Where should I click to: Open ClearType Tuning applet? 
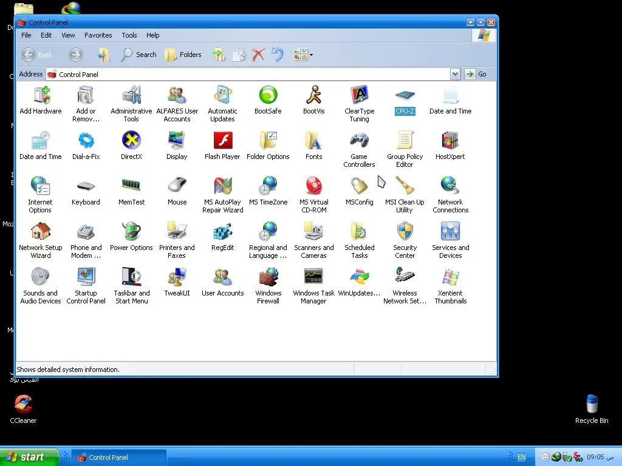coord(360,104)
